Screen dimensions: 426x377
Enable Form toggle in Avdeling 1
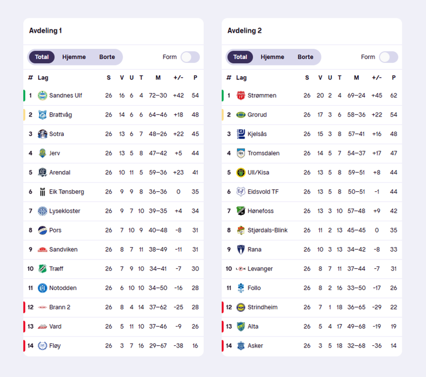click(x=190, y=57)
